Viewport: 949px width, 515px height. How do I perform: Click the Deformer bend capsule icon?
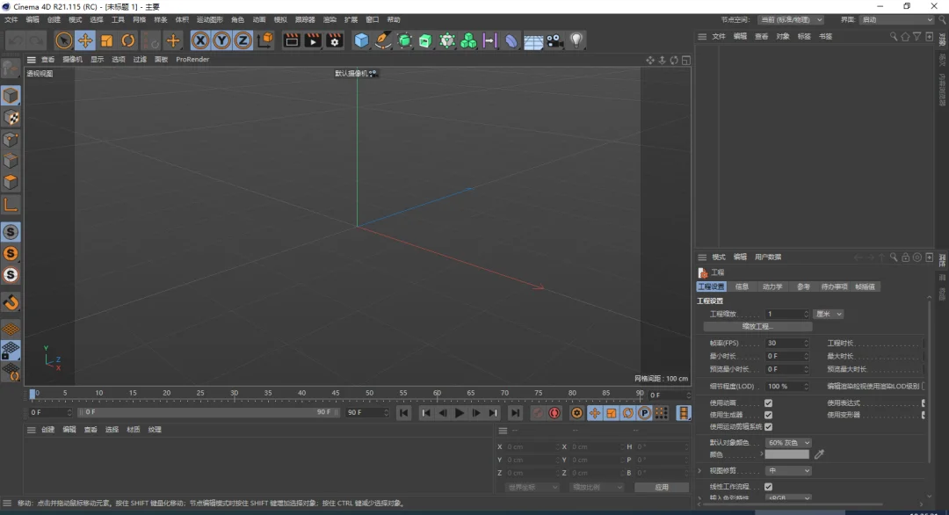(x=511, y=40)
